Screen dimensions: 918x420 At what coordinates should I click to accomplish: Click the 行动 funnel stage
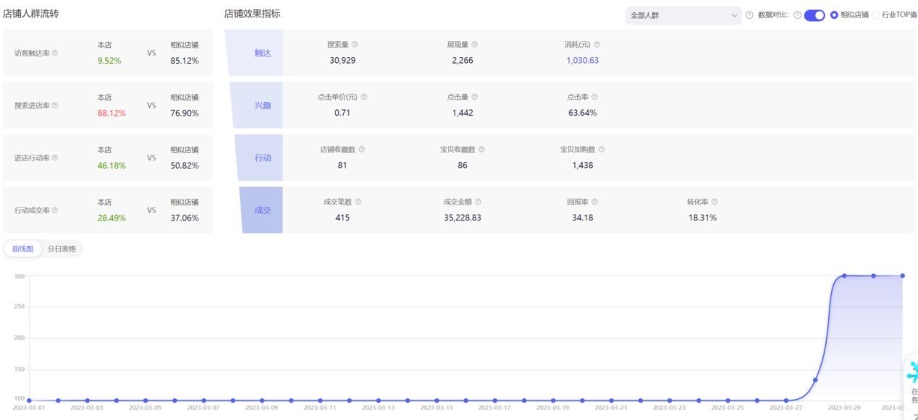tap(262, 158)
